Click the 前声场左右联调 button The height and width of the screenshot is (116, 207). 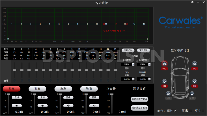[x=139, y=99]
